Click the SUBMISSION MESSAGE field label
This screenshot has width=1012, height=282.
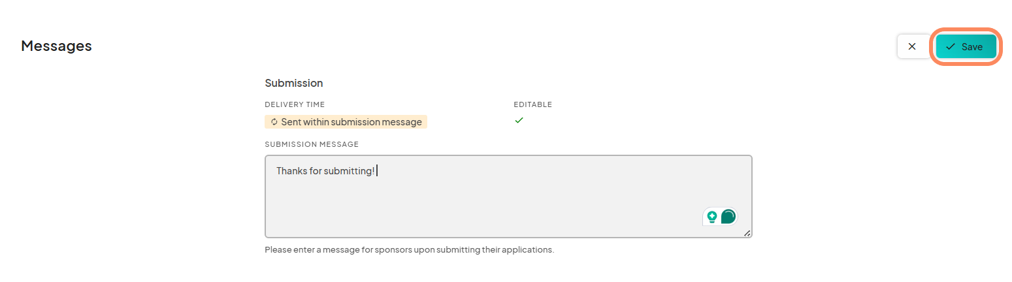312,144
